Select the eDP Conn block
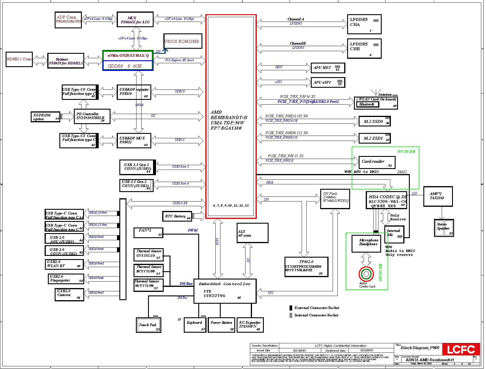The height and width of the screenshot is (369, 486). point(68,20)
